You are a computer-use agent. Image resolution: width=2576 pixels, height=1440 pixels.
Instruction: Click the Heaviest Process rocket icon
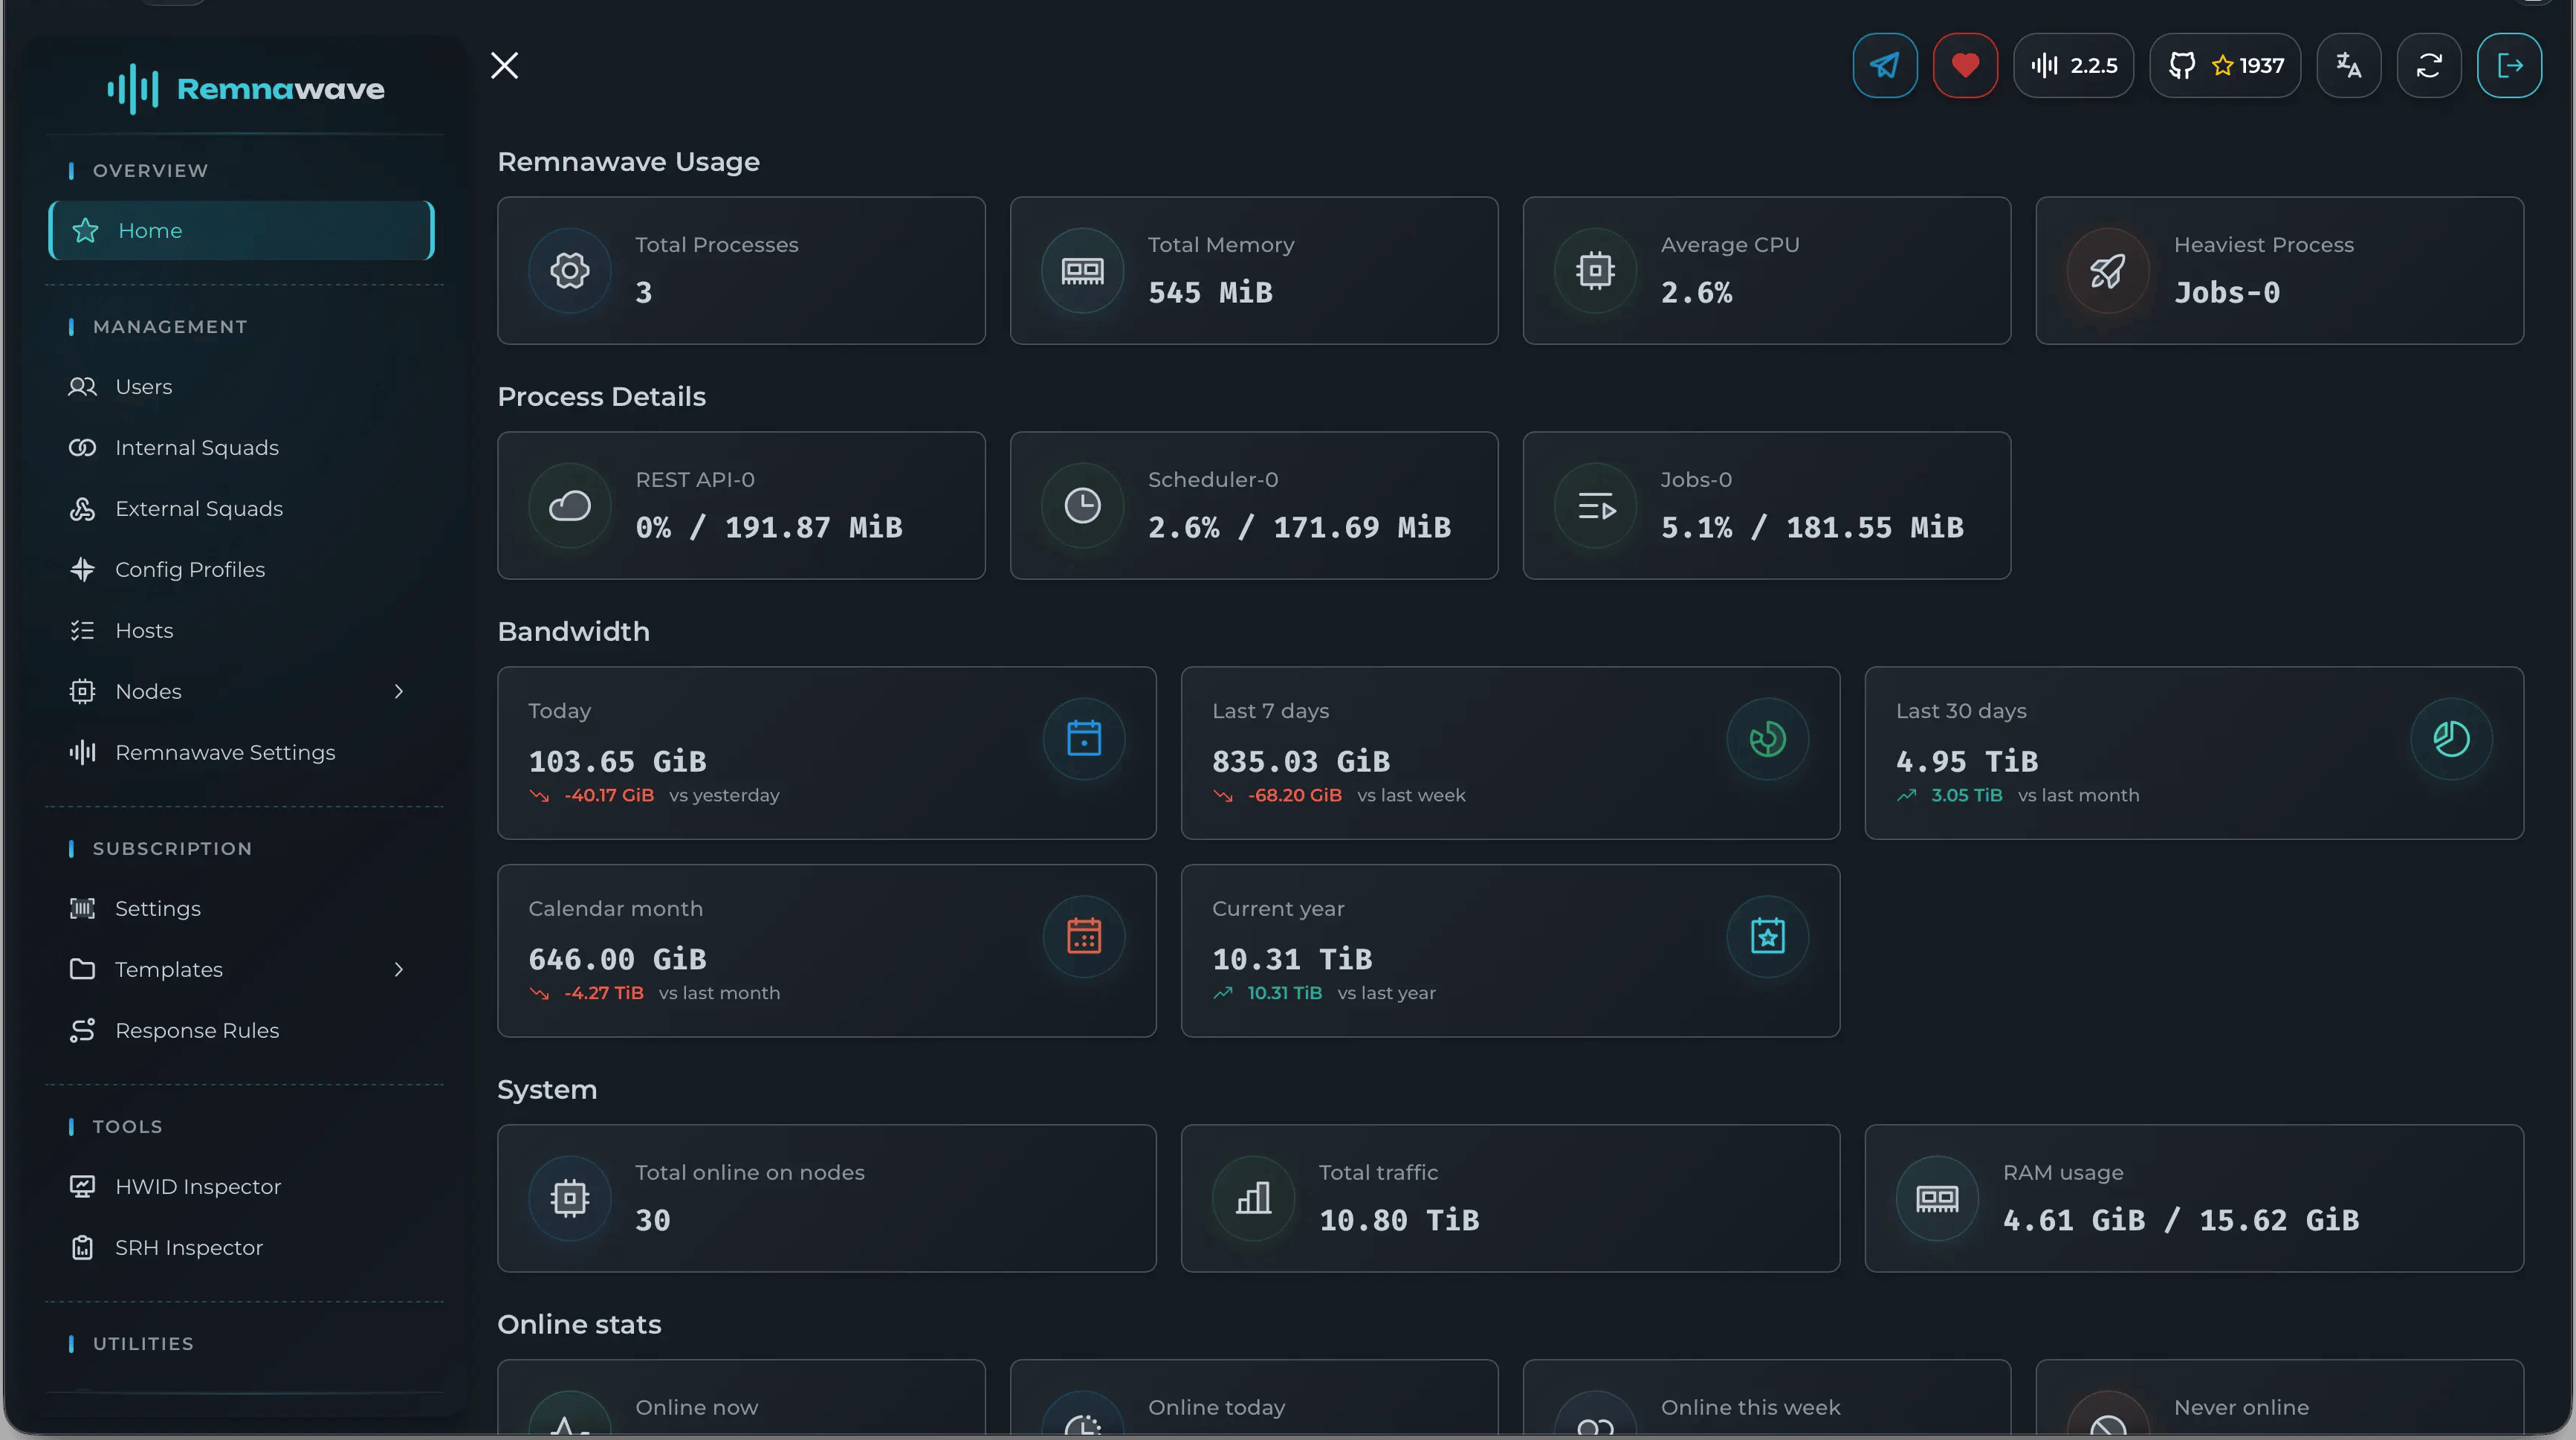[2108, 271]
